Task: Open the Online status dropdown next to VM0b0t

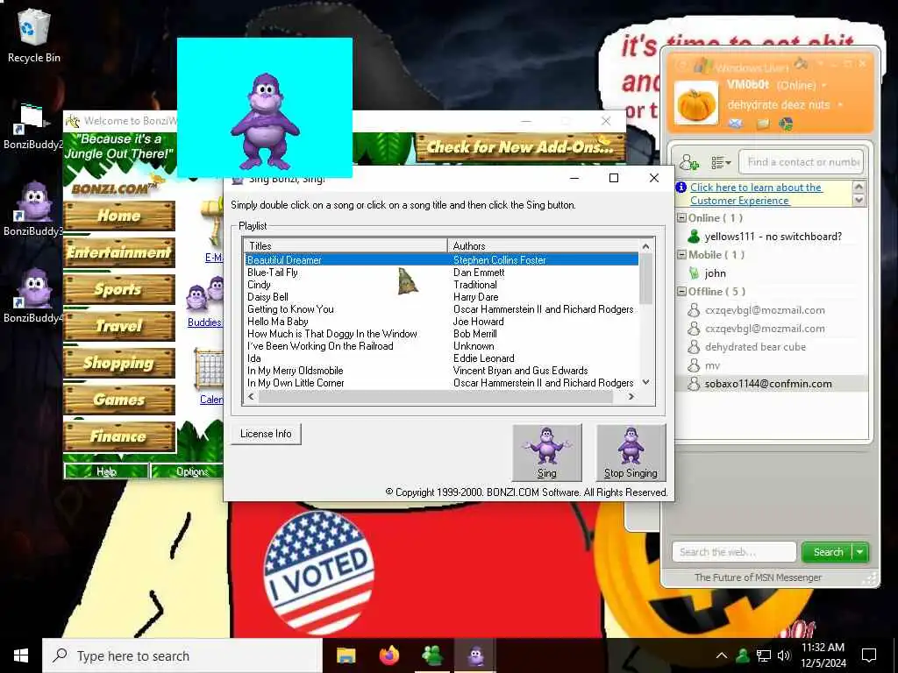Action: pyautogui.click(x=824, y=86)
